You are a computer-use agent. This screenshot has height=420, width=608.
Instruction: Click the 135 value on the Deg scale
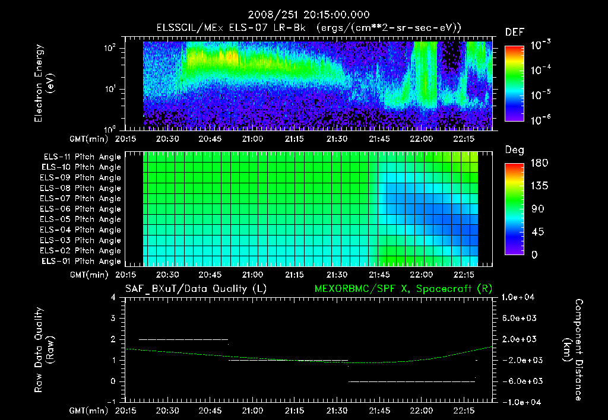(539, 186)
